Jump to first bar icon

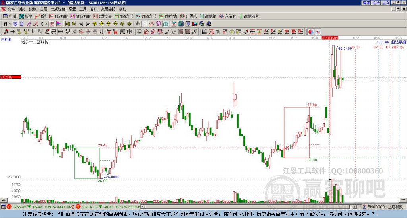pyautogui.click(x=67, y=24)
